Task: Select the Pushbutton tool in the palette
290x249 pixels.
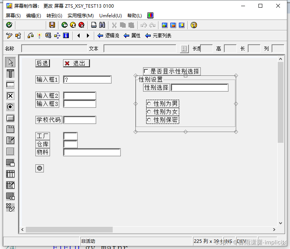Action: coord(10,118)
